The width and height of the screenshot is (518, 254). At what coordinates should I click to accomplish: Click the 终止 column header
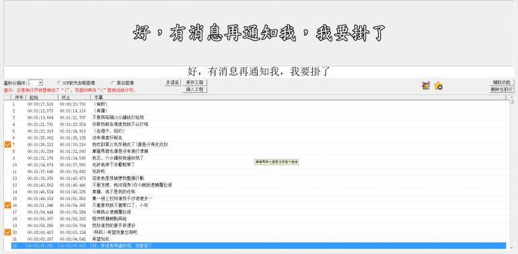74,98
